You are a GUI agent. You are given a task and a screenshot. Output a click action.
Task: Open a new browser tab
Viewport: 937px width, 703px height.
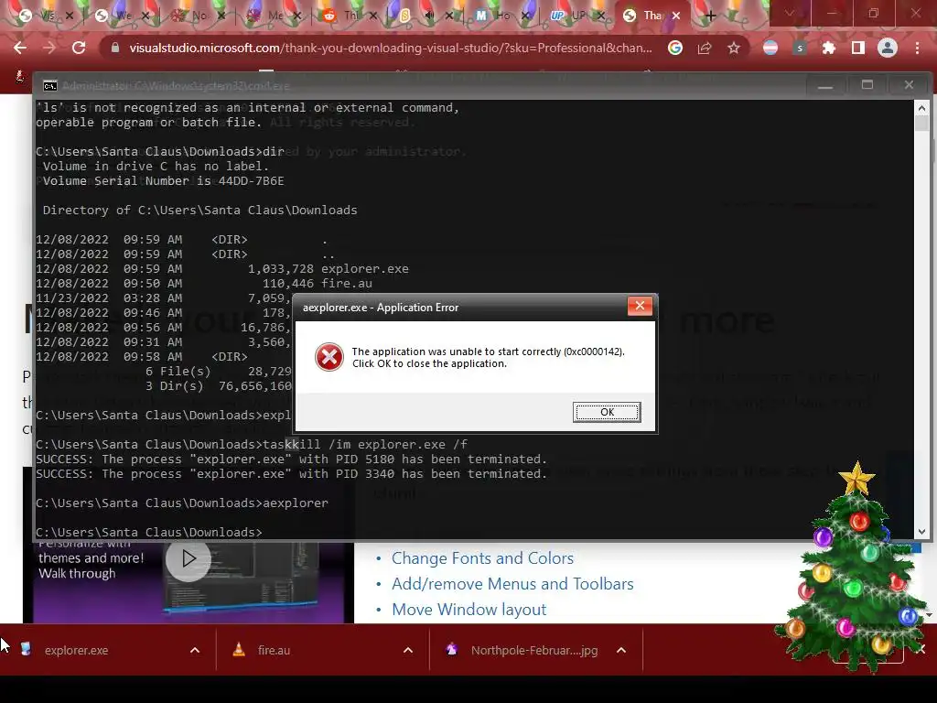point(710,16)
